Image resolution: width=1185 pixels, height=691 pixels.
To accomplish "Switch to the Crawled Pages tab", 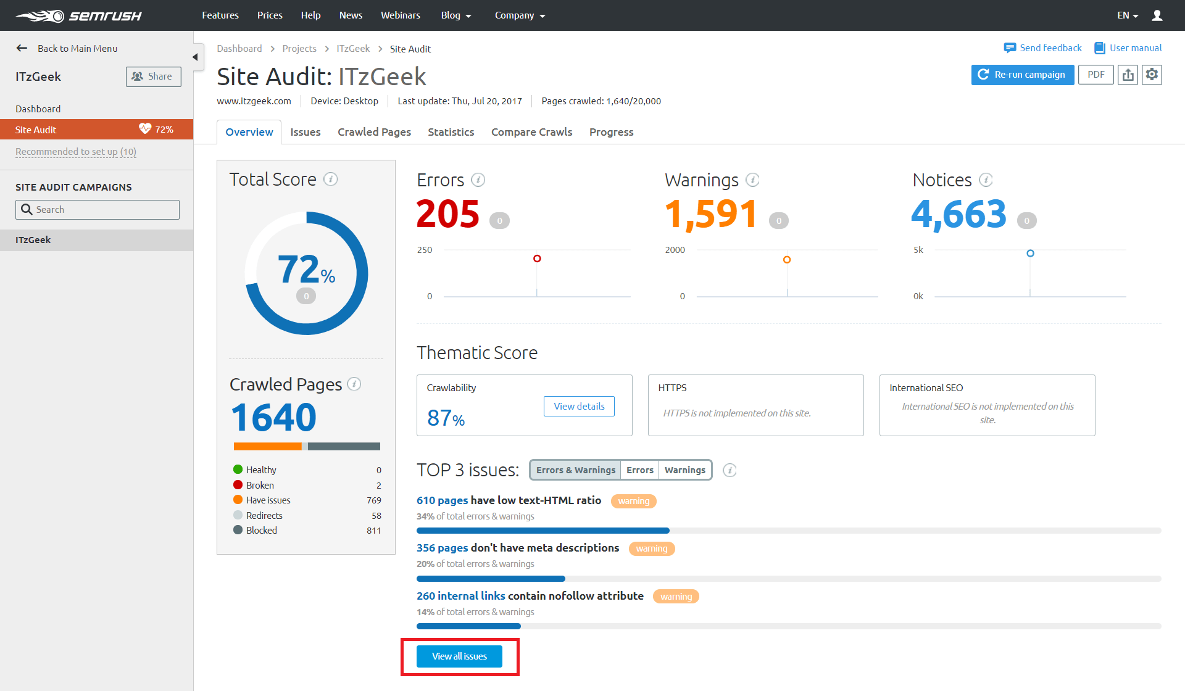I will click(374, 132).
